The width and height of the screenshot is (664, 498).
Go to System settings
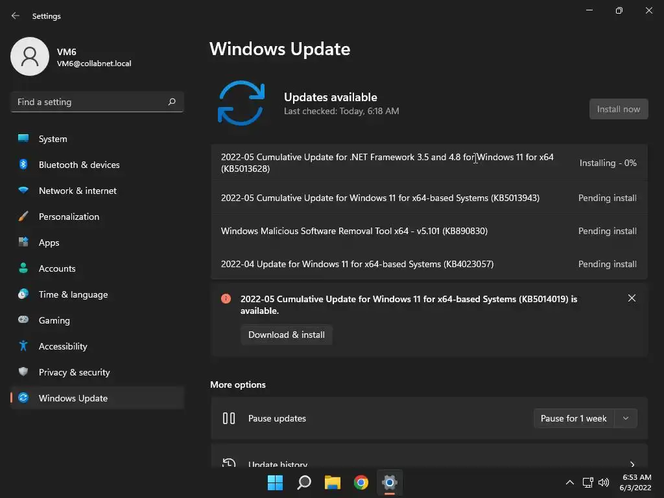pos(97,139)
